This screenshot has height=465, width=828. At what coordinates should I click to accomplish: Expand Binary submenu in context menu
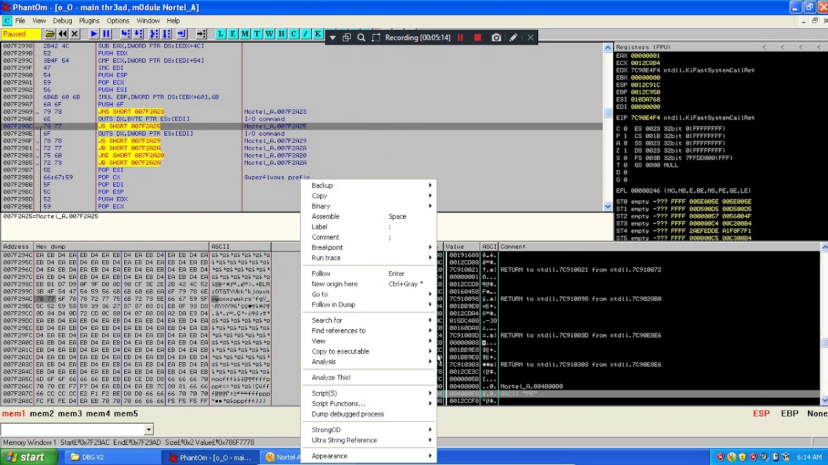369,206
